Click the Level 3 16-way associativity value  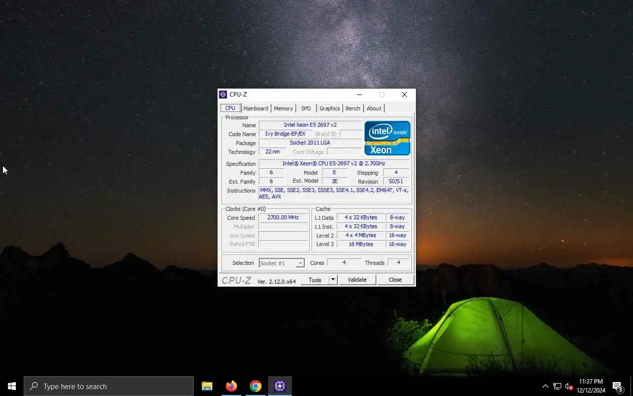[397, 244]
